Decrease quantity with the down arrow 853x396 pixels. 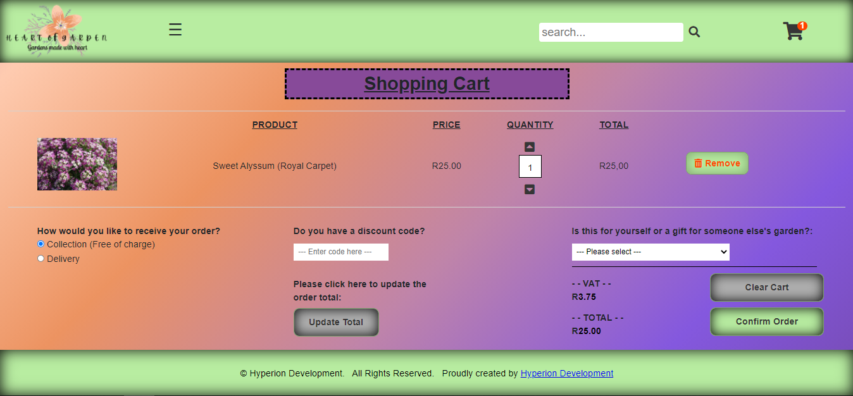[x=530, y=189]
